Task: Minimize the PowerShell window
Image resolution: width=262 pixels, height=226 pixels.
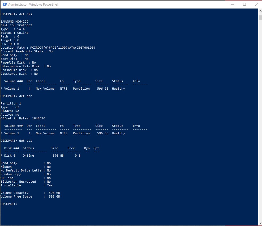Action: click(232, 5)
